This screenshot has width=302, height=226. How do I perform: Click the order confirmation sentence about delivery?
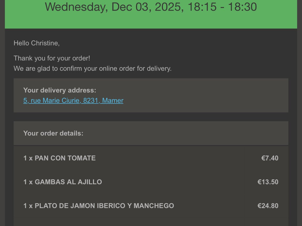pos(92,69)
